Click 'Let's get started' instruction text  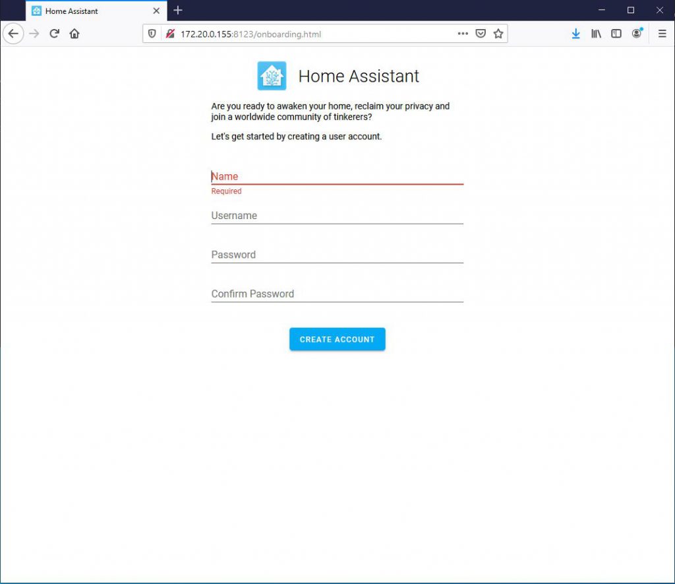pyautogui.click(x=296, y=137)
